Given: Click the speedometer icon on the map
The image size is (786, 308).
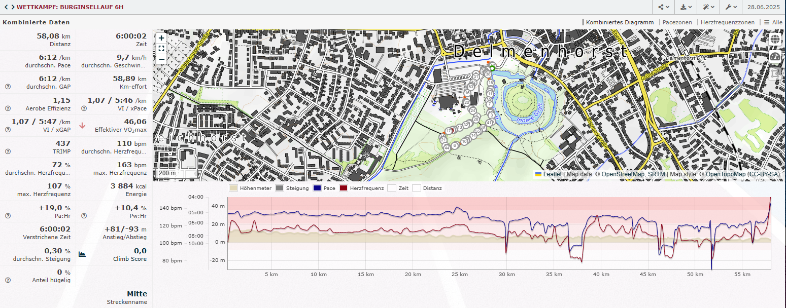Looking at the screenshot, I should pos(774,56).
